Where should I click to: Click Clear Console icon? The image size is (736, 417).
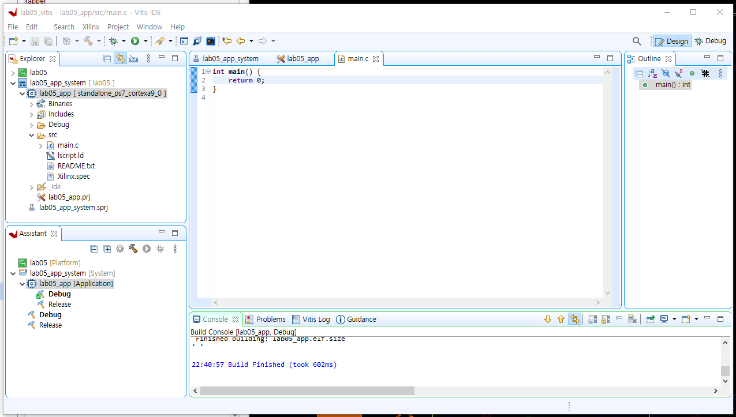[632, 319]
